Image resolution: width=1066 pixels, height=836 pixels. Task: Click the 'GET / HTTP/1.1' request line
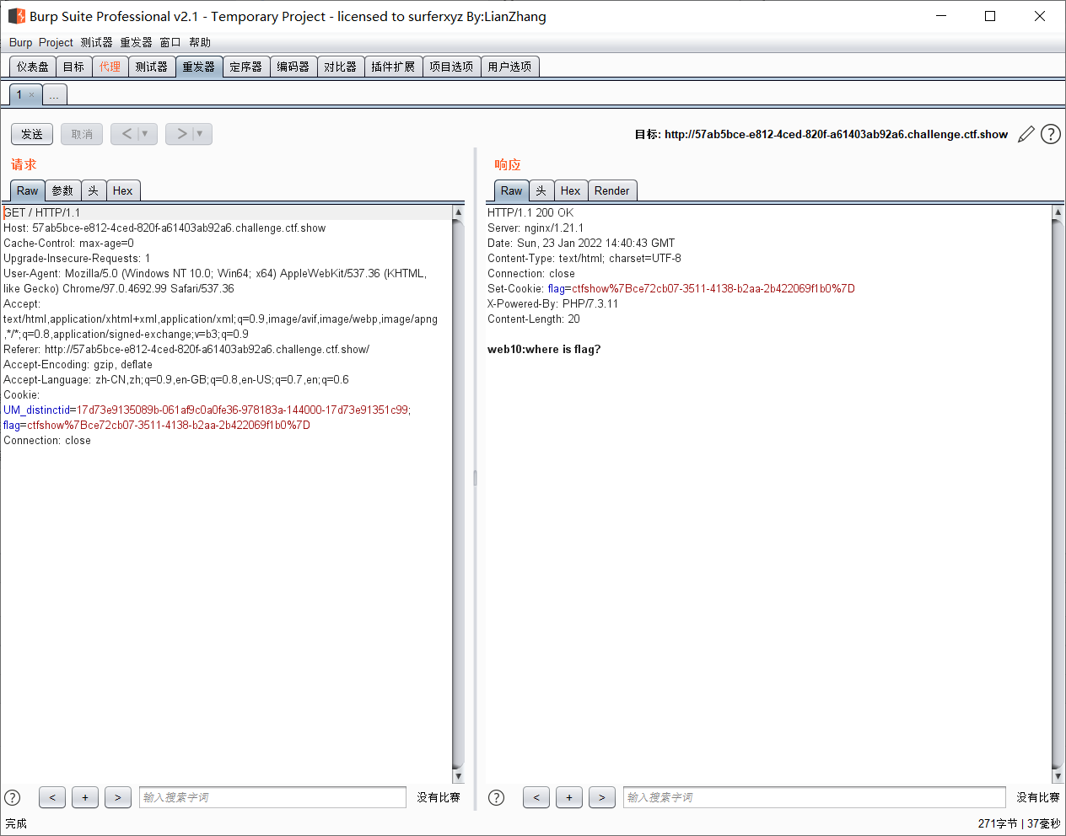42,212
